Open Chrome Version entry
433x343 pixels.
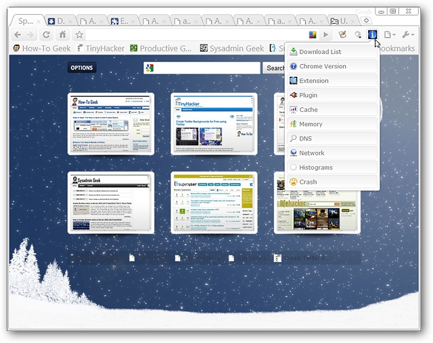coord(332,66)
